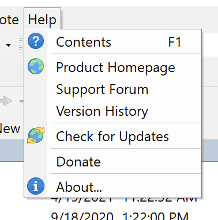Click the blue highlighted row behind the menu
The width and height of the screenshot is (218, 220).
click(12, 150)
